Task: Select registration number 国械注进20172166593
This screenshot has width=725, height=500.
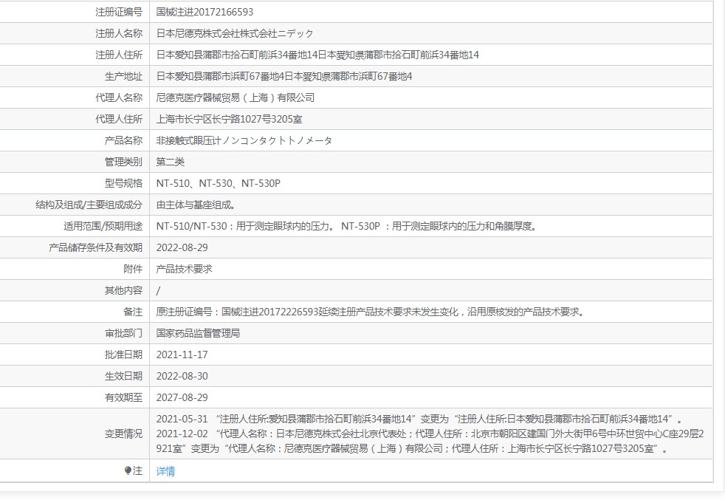Action: pyautogui.click(x=205, y=12)
